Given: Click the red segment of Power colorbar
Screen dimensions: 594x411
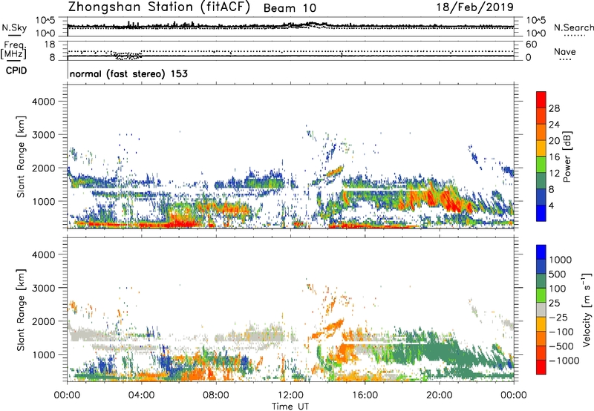Looking at the screenshot, I should [541, 99].
